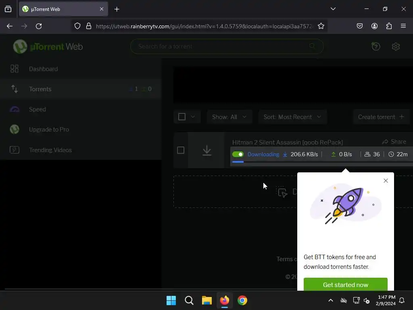
Task: Open Trending Videos in the sidebar
Action: [80, 150]
